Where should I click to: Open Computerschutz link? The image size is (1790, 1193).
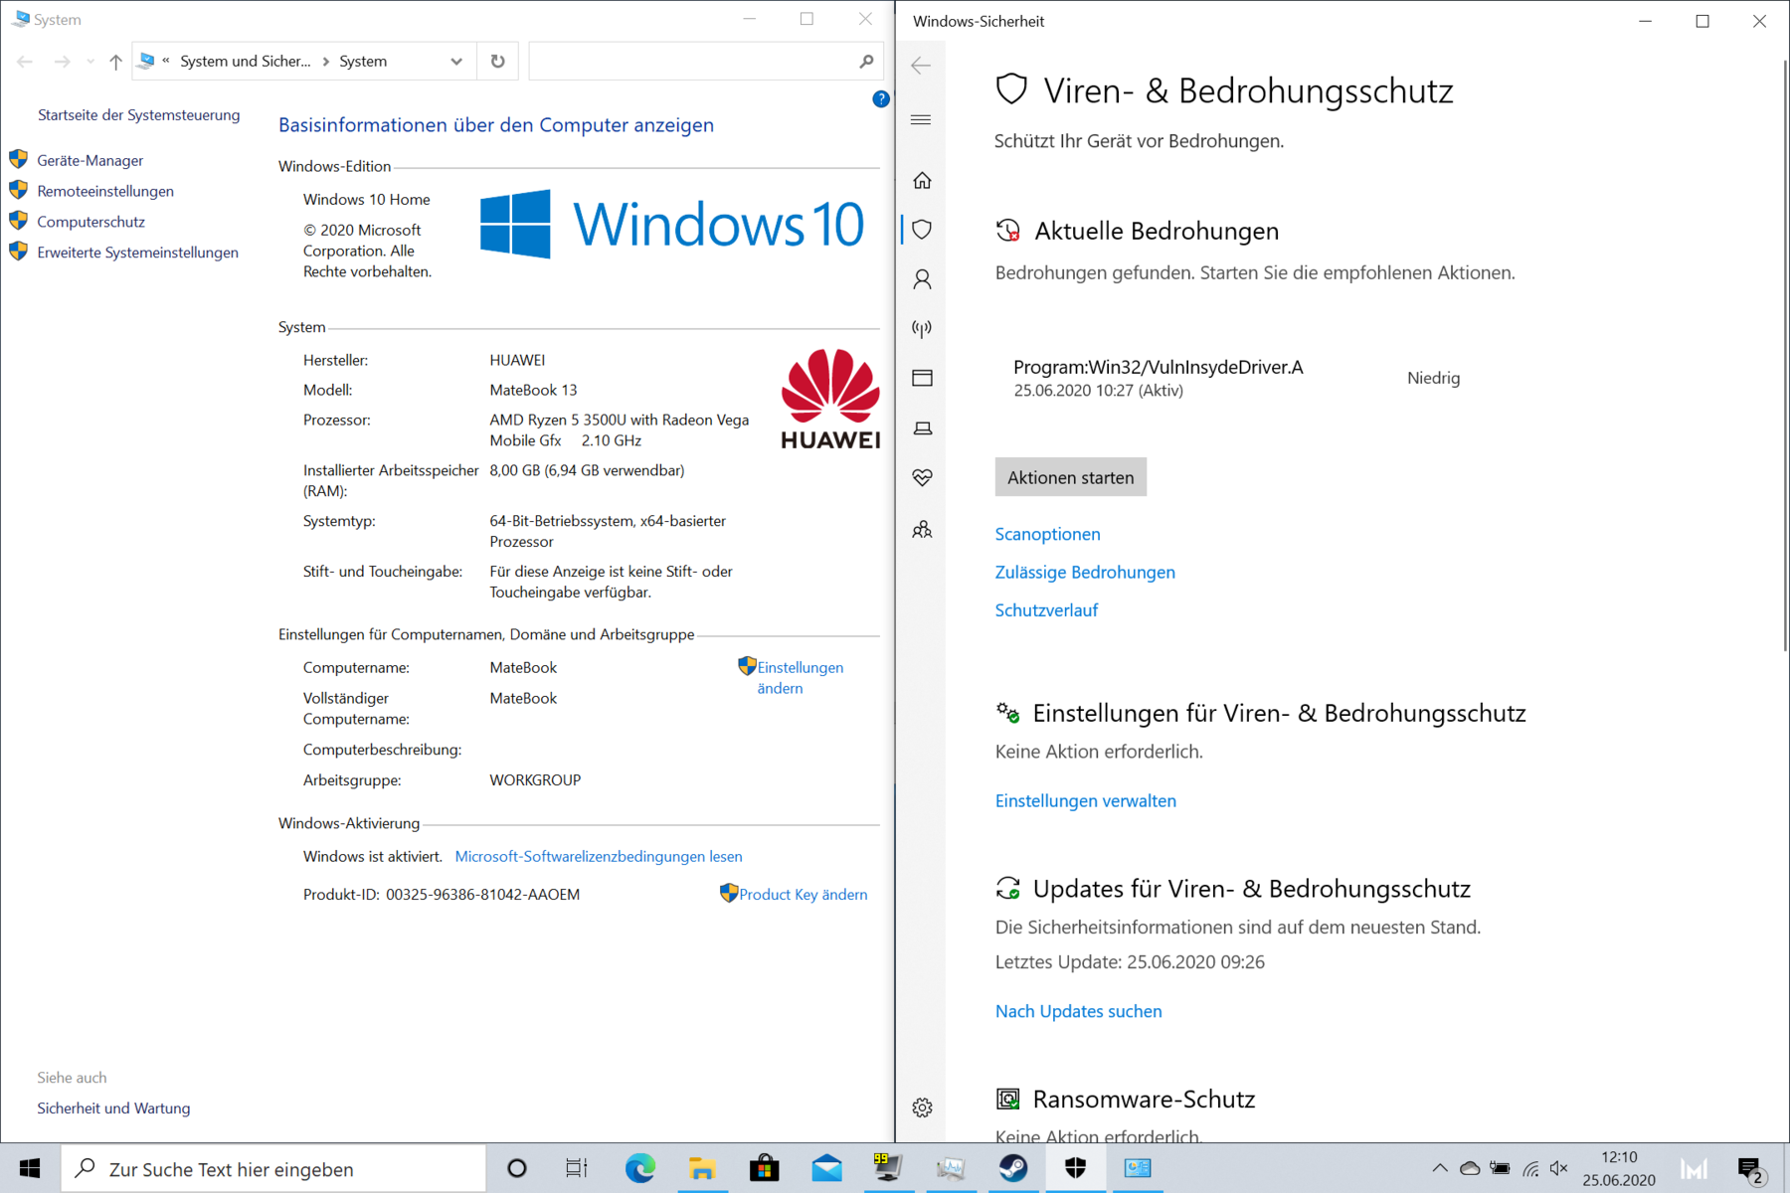[90, 222]
